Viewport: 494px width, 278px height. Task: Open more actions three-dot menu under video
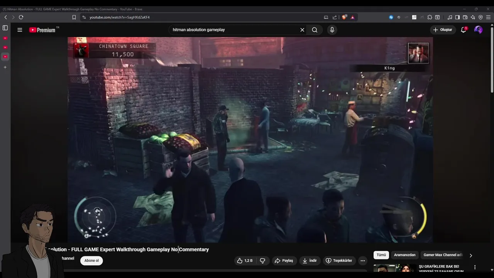362,261
